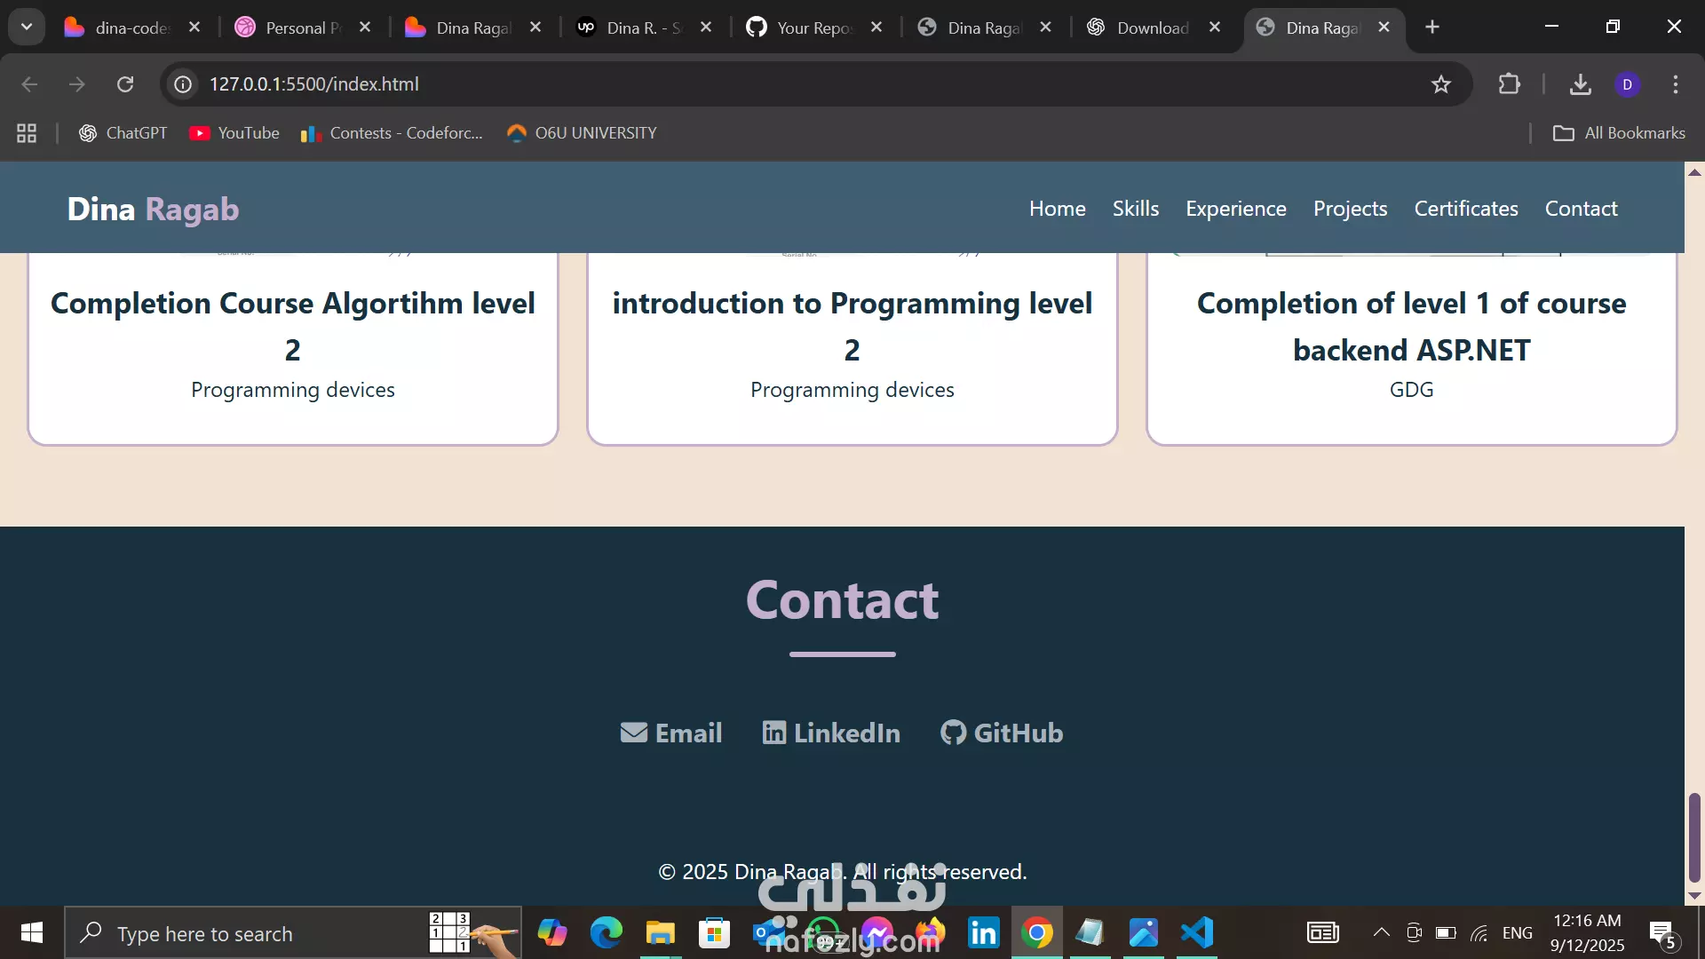Reload the current page
The width and height of the screenshot is (1705, 959).
125,84
